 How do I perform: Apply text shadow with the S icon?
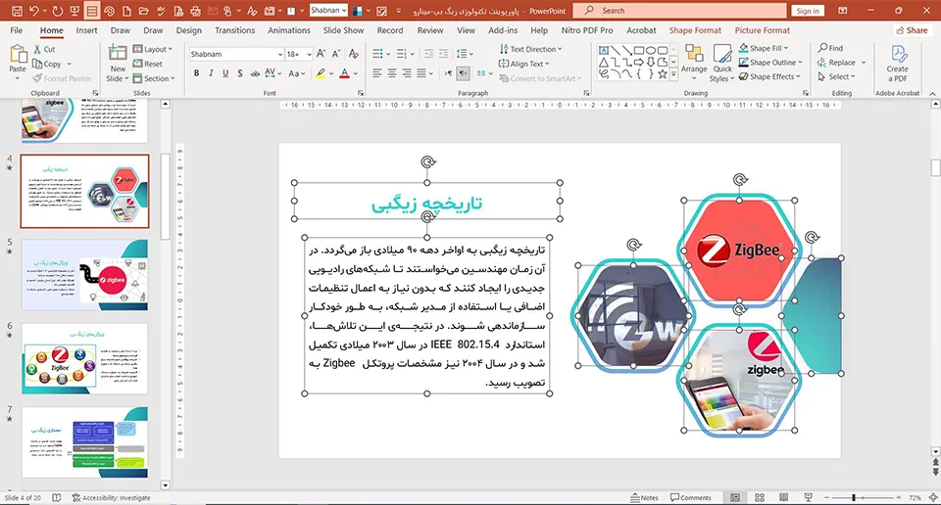point(240,73)
